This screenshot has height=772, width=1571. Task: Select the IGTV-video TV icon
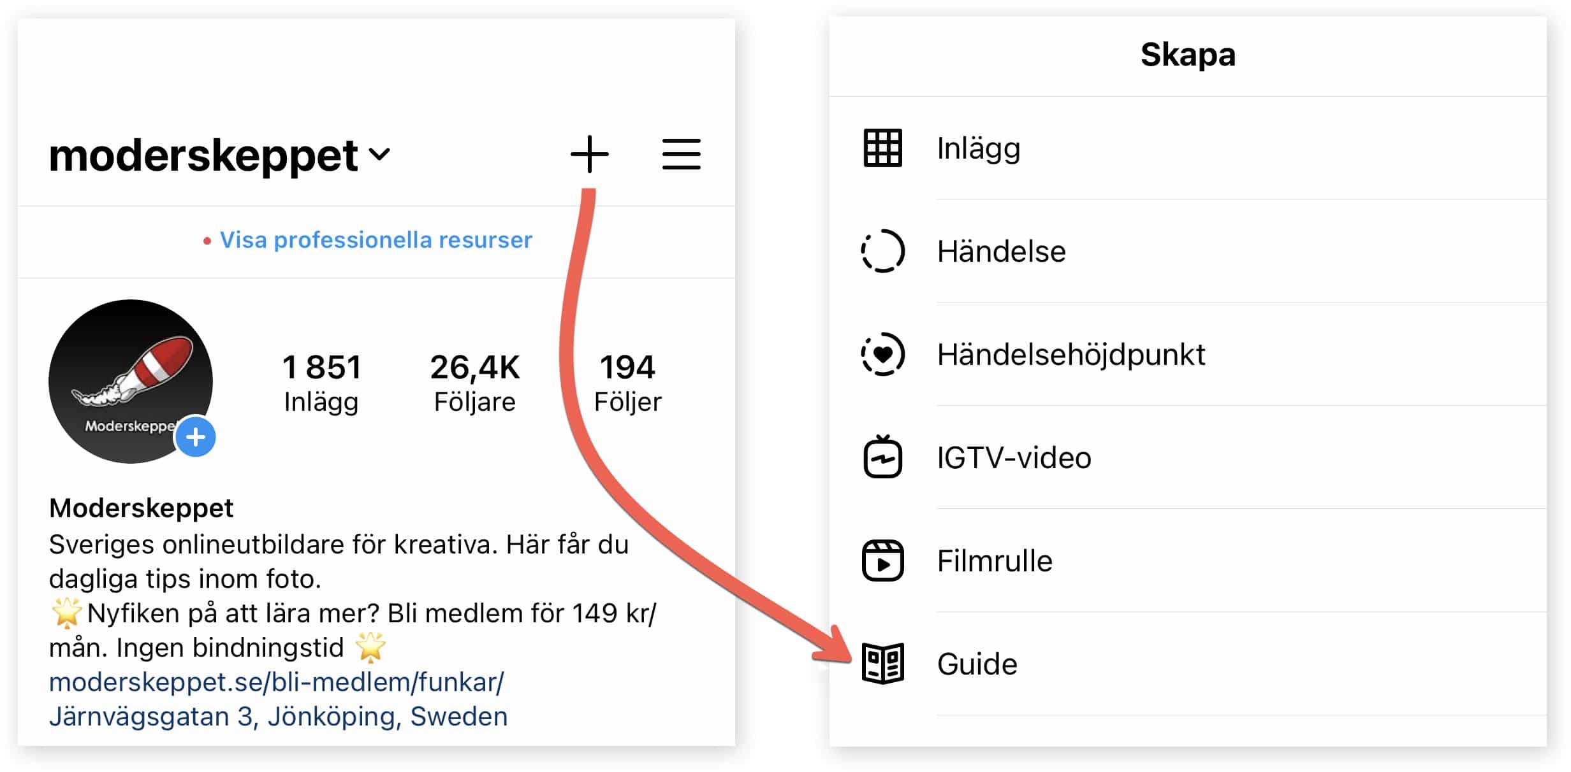point(882,456)
